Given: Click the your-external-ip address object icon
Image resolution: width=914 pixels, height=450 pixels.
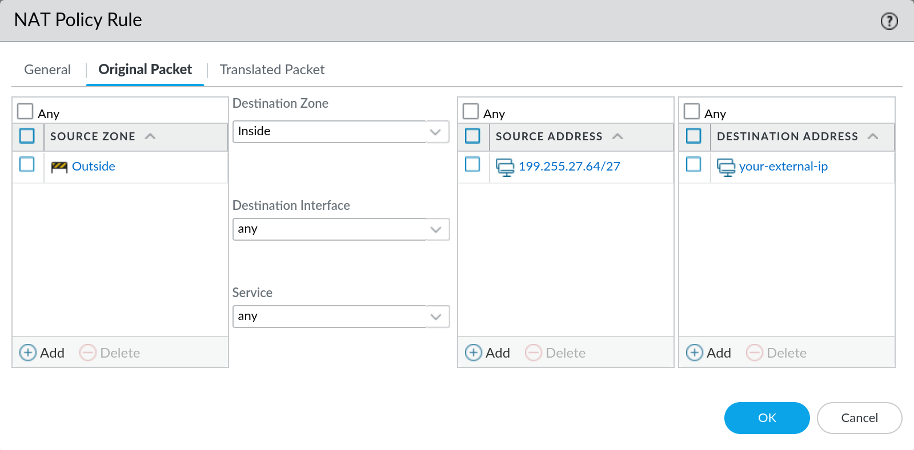Looking at the screenshot, I should (725, 167).
